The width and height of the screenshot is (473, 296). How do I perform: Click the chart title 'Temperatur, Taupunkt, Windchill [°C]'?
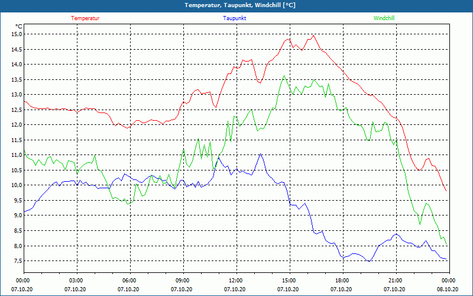pos(240,5)
